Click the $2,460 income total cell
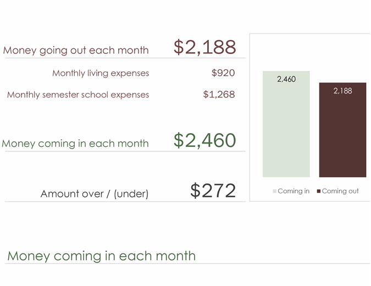This screenshot has height=286, width=371. (204, 141)
